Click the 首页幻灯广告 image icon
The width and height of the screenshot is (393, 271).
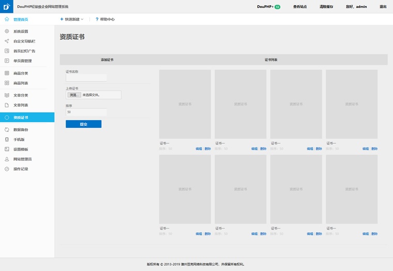click(7, 51)
